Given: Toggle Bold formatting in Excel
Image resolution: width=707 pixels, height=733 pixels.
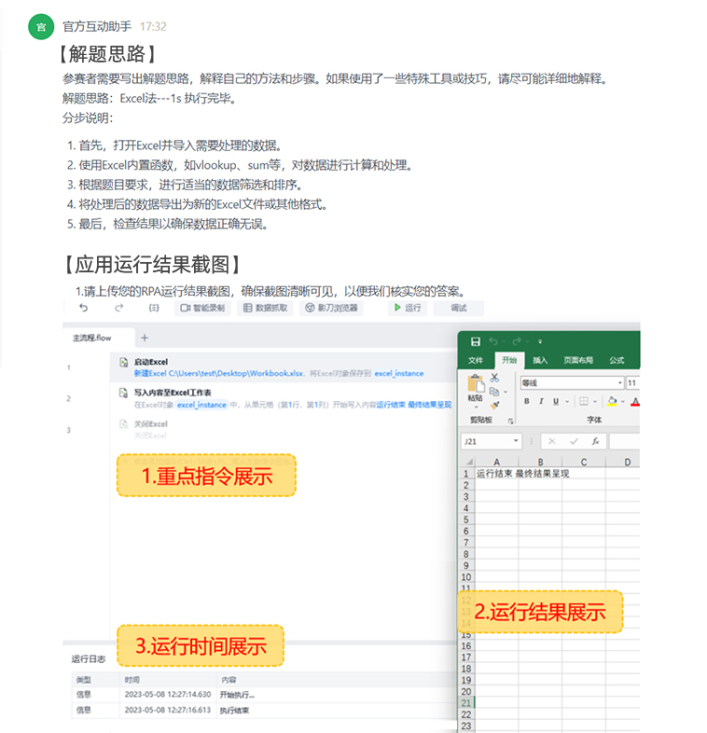Looking at the screenshot, I should click(526, 402).
